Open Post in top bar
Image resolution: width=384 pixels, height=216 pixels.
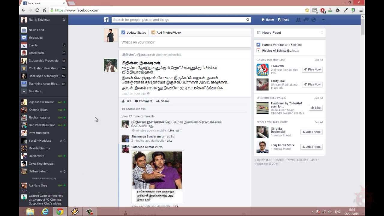point(283,19)
